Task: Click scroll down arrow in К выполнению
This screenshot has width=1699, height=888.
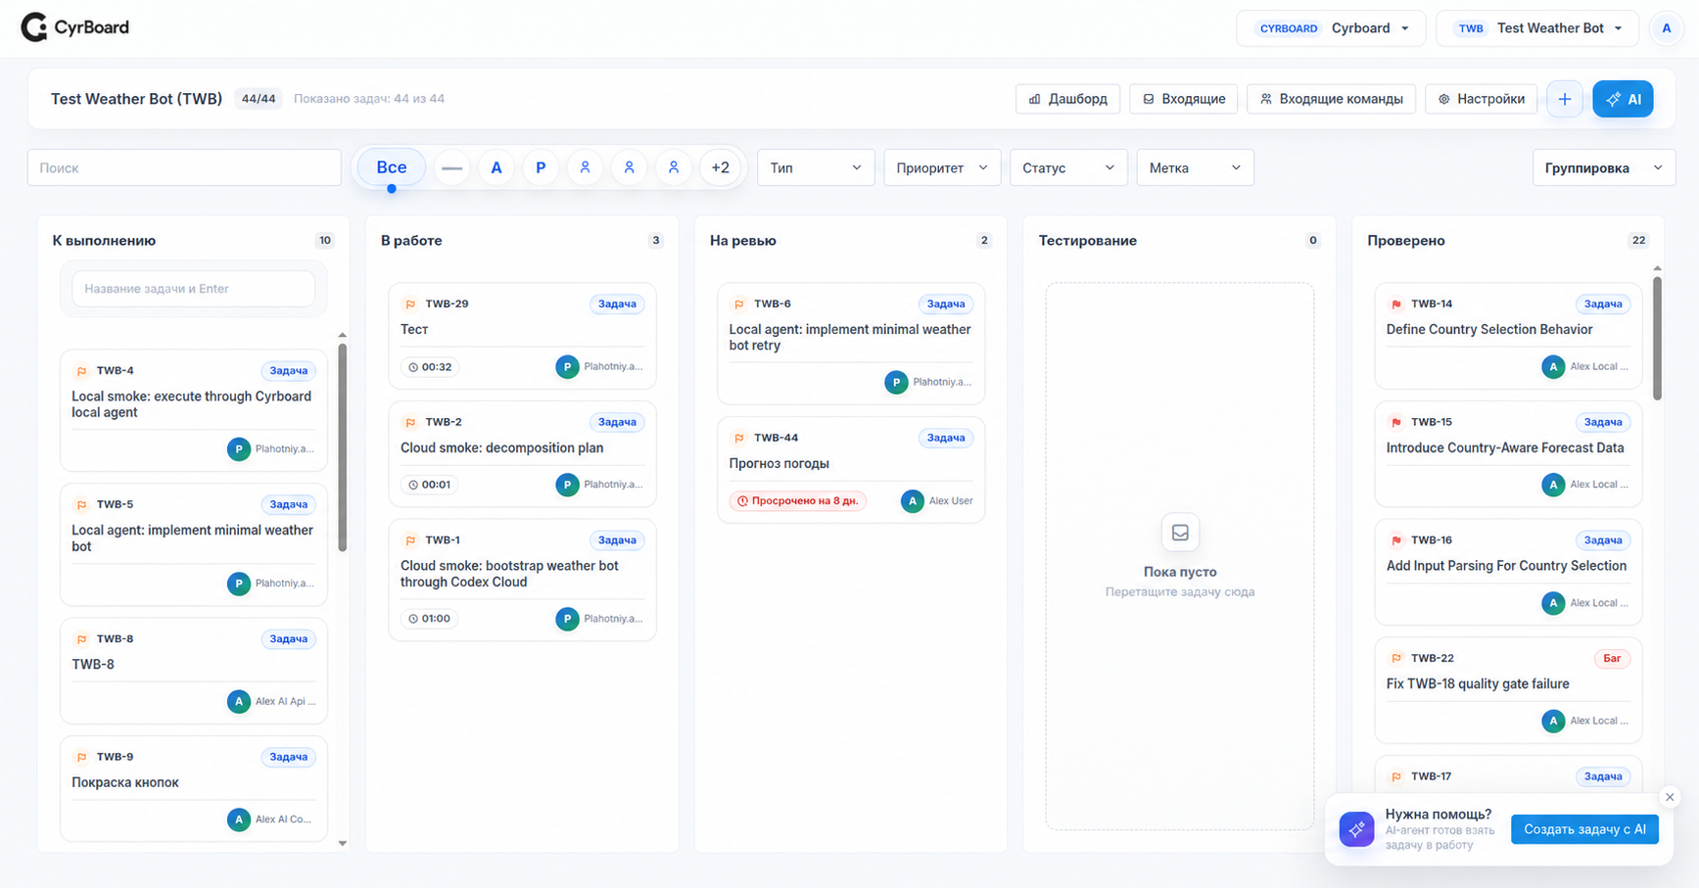Action: tap(342, 843)
